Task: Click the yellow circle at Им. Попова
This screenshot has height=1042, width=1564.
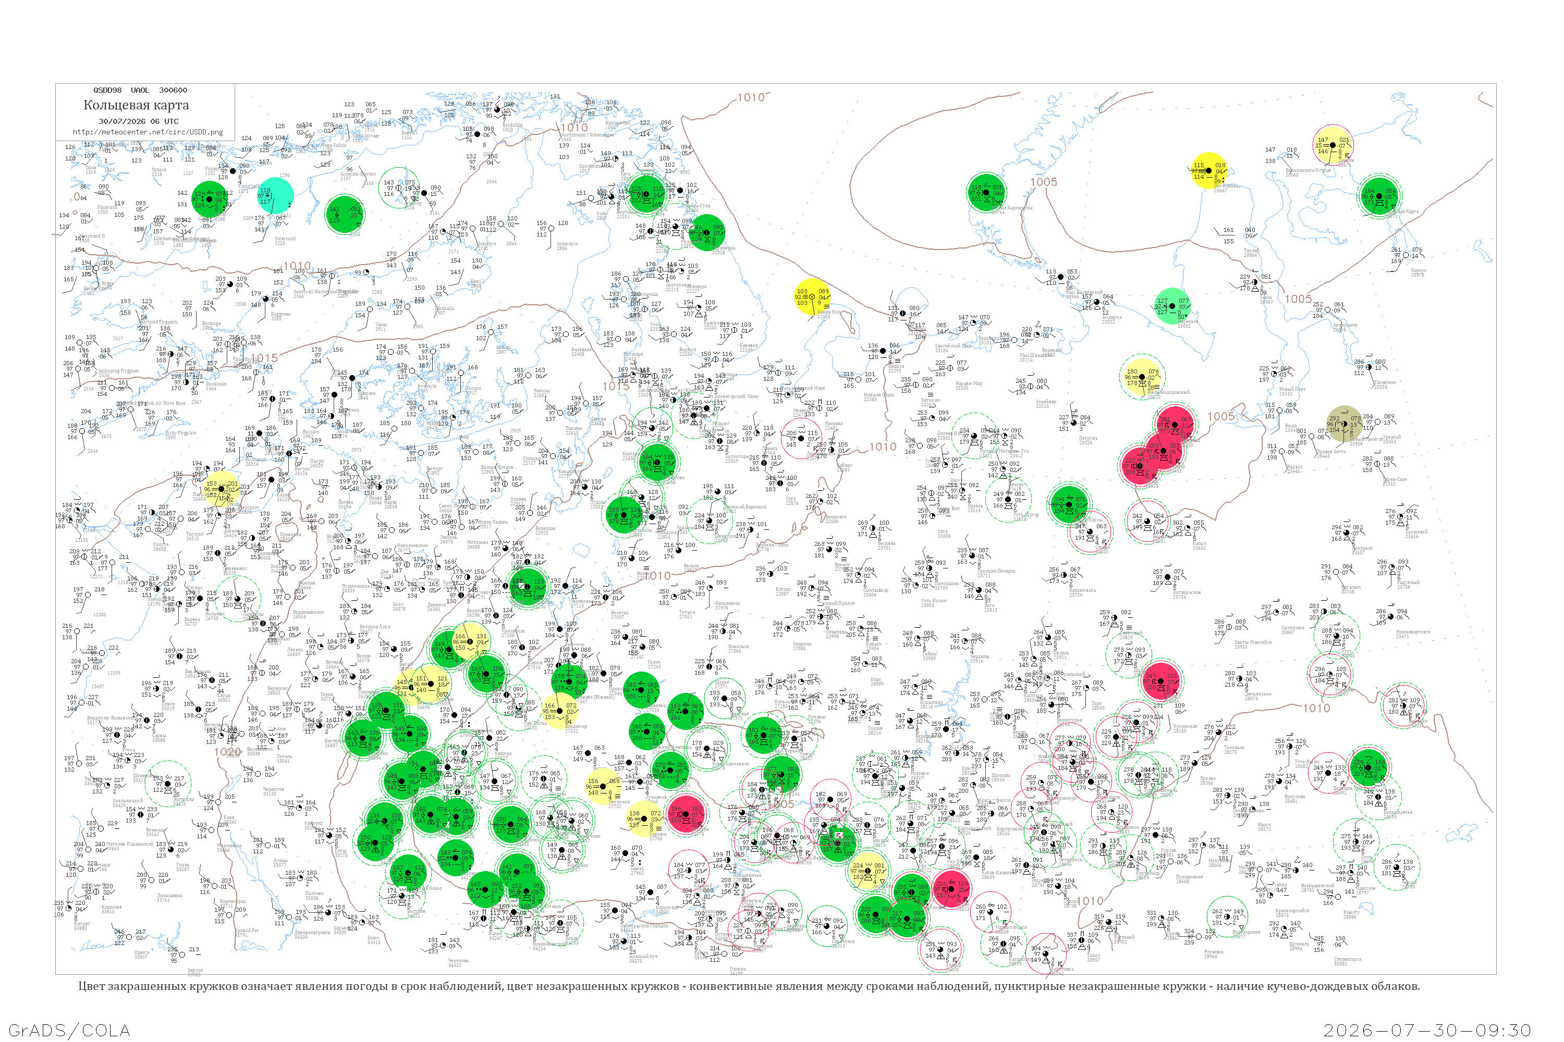Action: (x=1209, y=171)
